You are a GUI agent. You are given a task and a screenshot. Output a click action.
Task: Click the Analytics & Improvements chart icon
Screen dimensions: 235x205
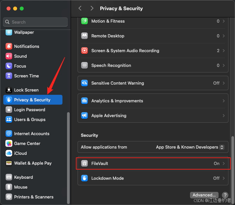click(x=84, y=101)
